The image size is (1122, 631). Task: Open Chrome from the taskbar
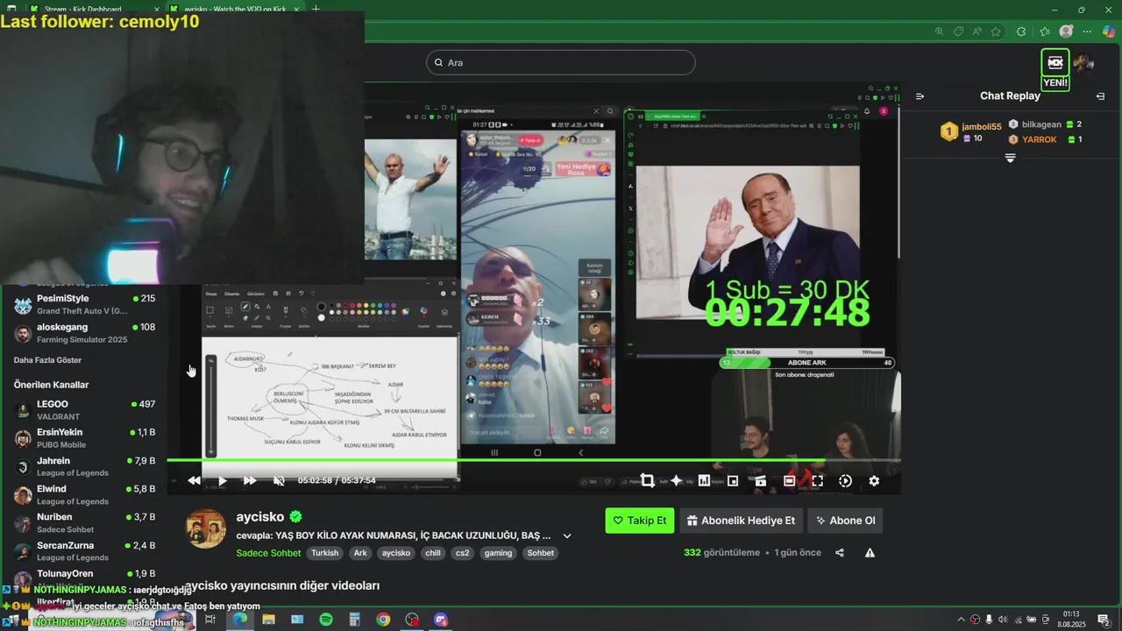[x=383, y=620]
